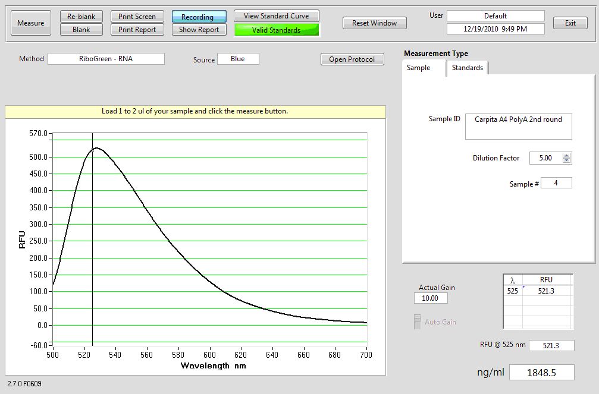This screenshot has height=394, width=599.
Task: Decrease the Dilution Factor with down arrow
Action: coord(566,160)
